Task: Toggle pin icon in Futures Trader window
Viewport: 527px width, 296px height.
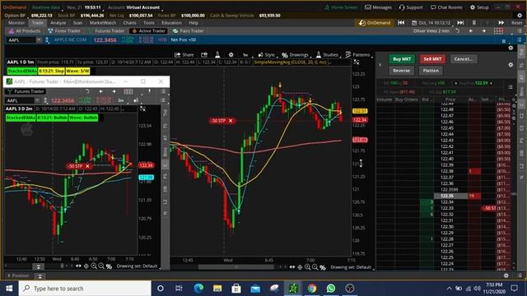Action: point(150,91)
